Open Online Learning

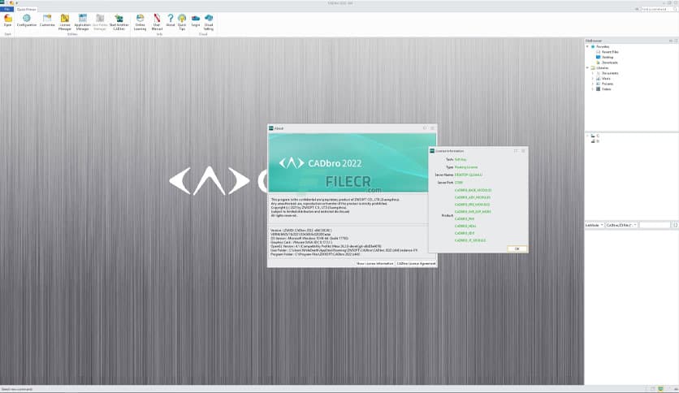140,22
